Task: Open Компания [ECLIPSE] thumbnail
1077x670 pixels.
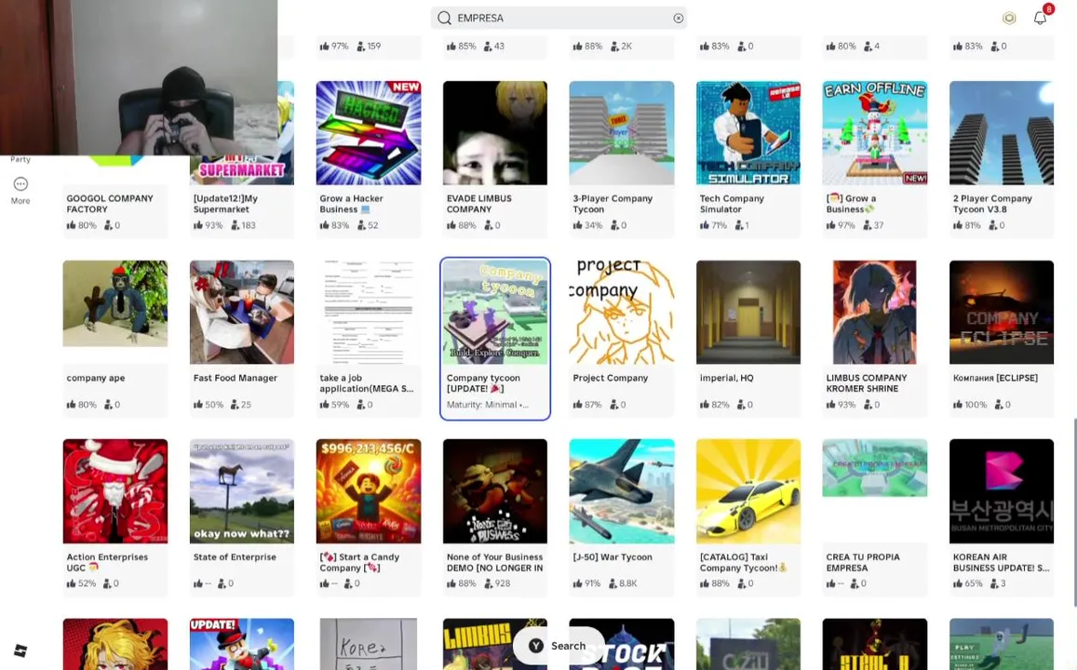Action: (x=1002, y=313)
